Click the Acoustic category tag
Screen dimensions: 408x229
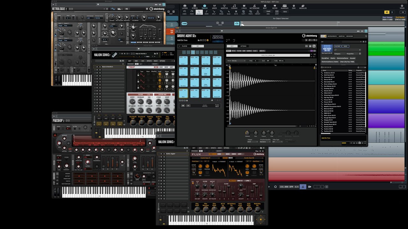(x=353, y=58)
